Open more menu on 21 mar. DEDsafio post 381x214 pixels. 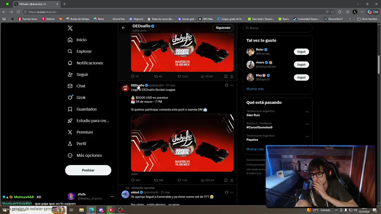point(232,85)
